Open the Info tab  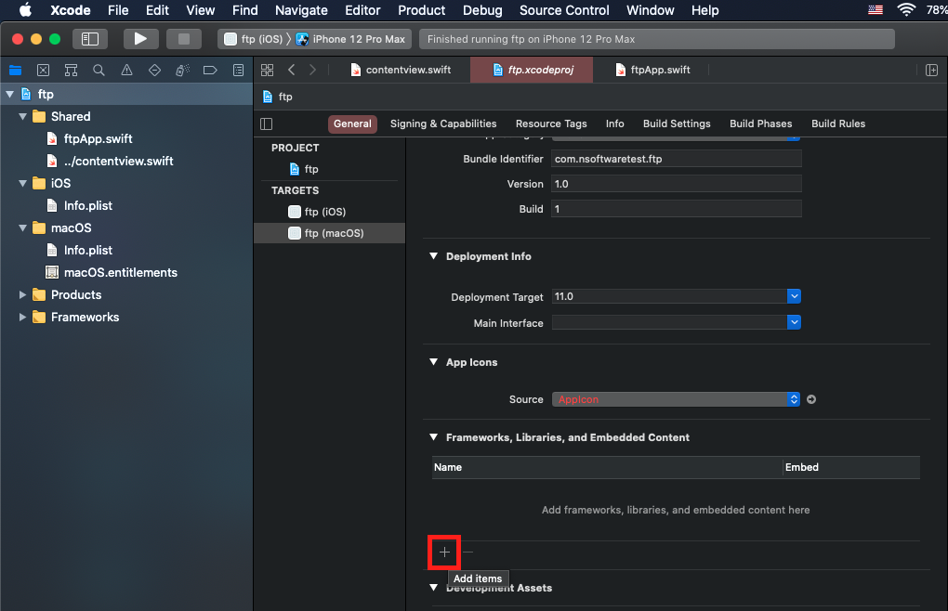click(615, 123)
